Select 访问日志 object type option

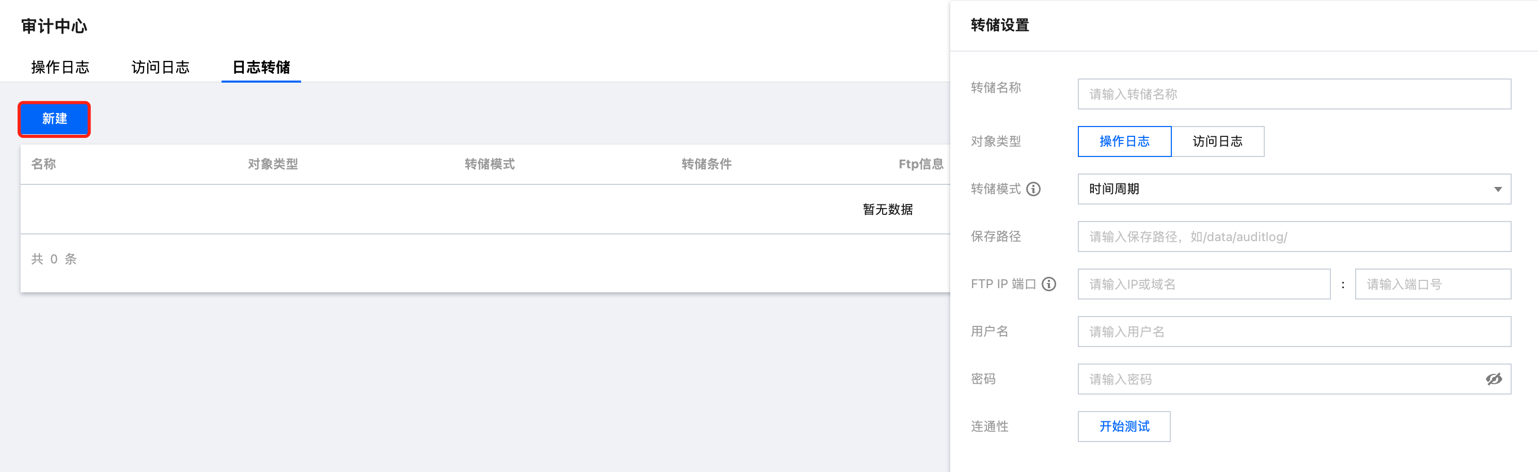point(1217,141)
